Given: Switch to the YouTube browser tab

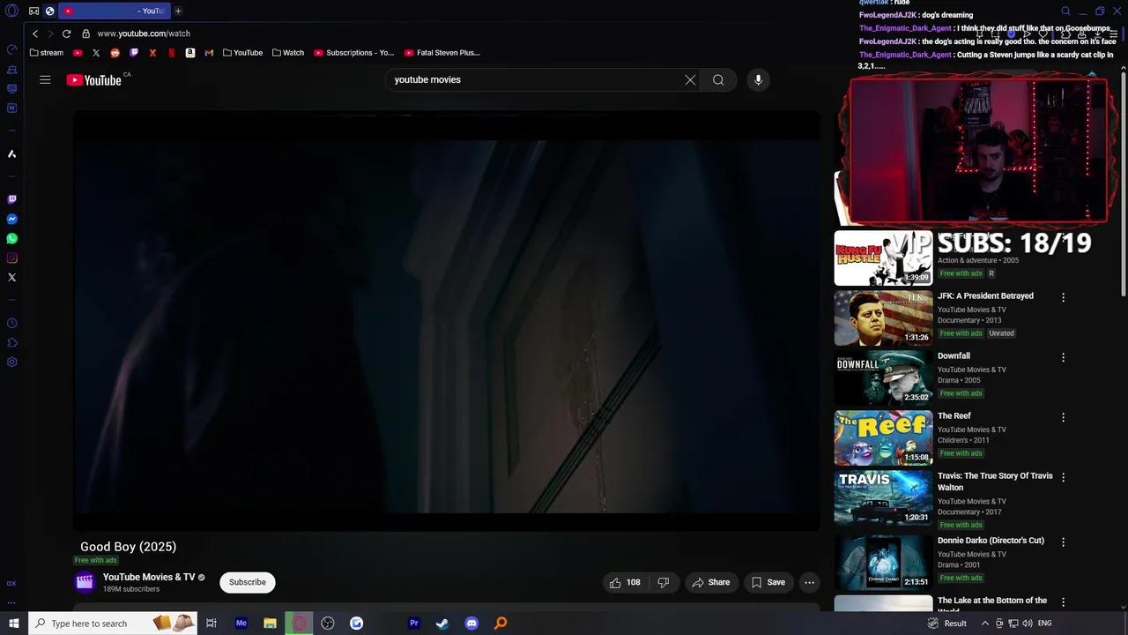Looking at the screenshot, I should (114, 11).
